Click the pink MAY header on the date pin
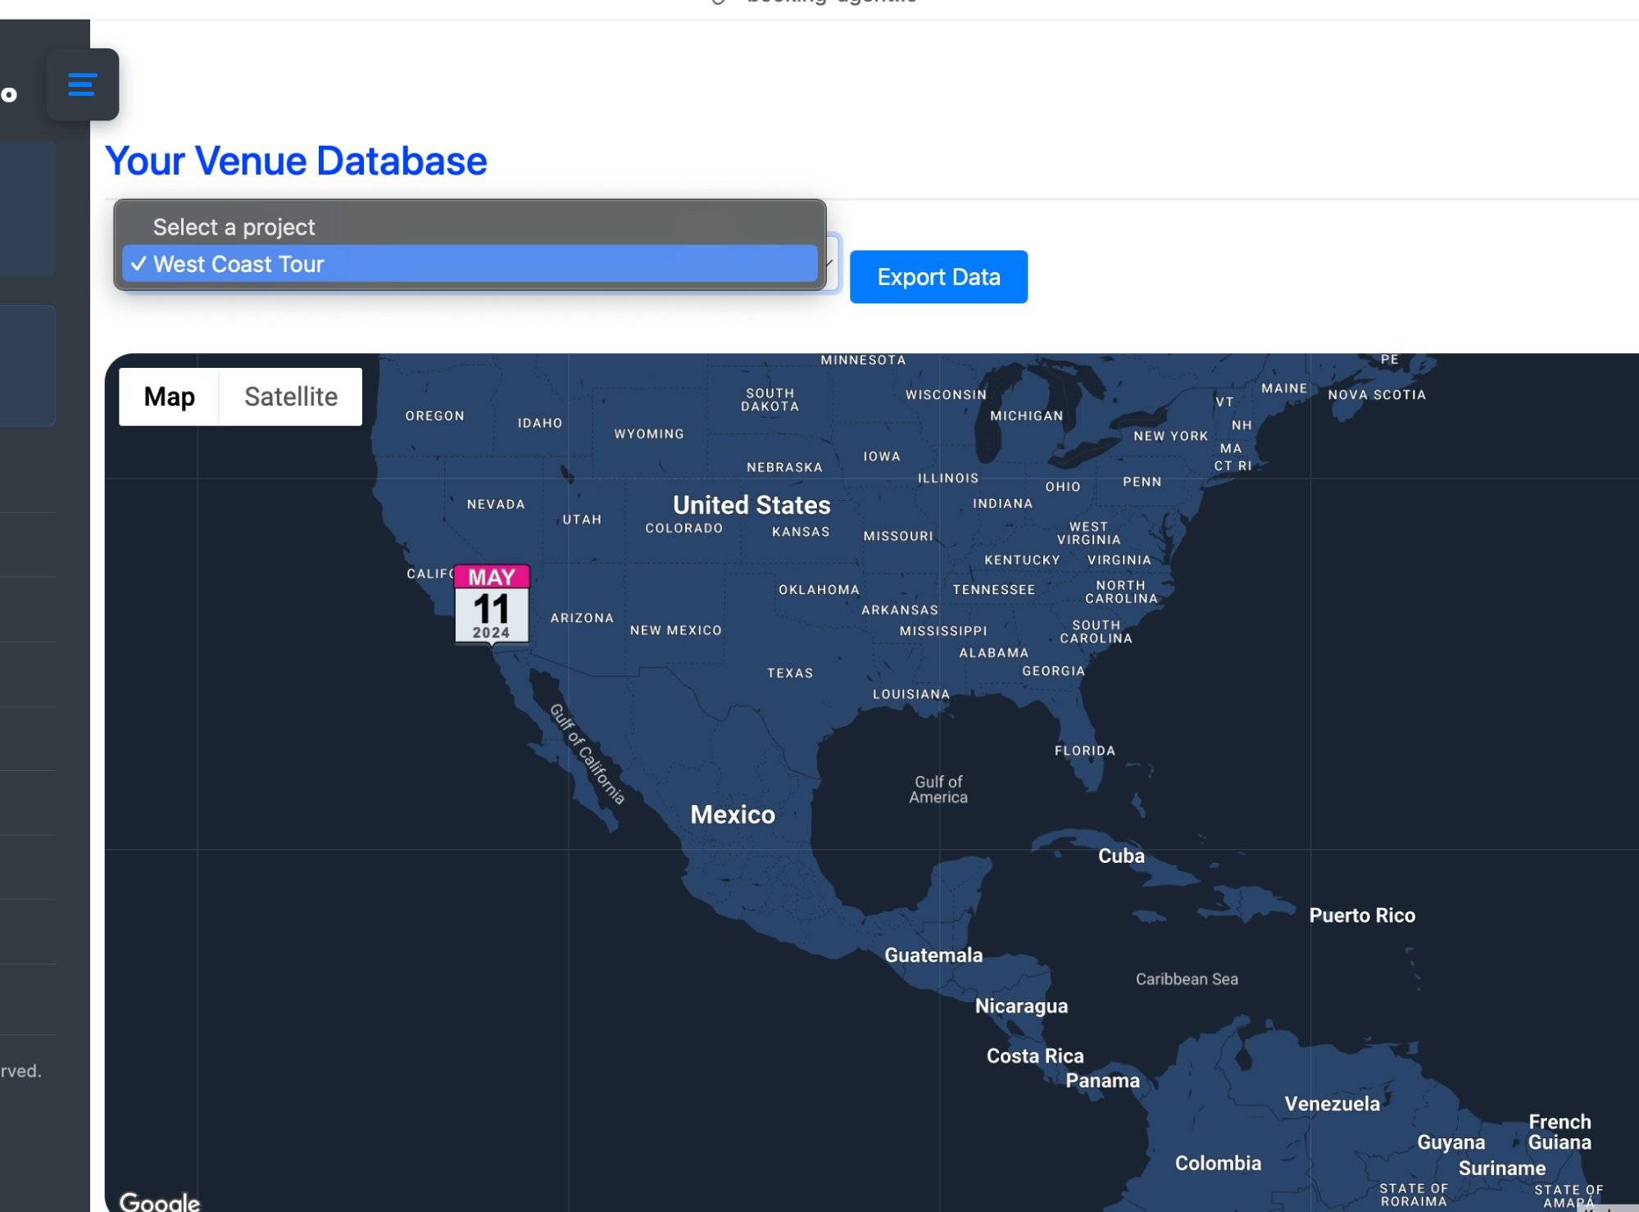Viewport: 1639px width, 1212px height. tap(490, 578)
